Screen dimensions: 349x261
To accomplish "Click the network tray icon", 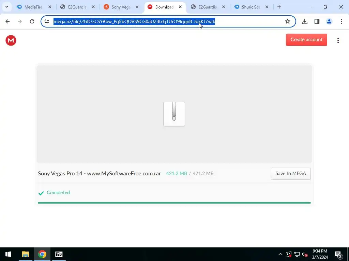I will pyautogui.click(x=297, y=254).
